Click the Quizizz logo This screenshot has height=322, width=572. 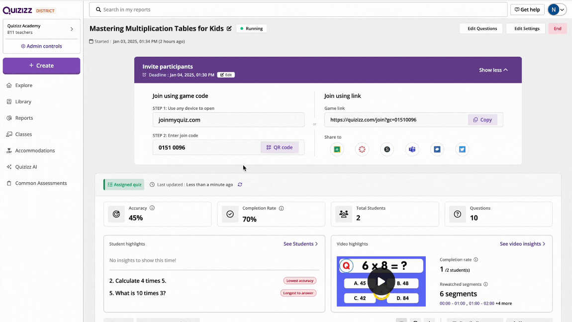17,10
